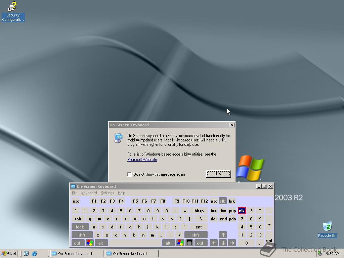Select second On-Screen Keyboard taskbar button
Viewport: 344px width, 258px height.
pos(132,254)
